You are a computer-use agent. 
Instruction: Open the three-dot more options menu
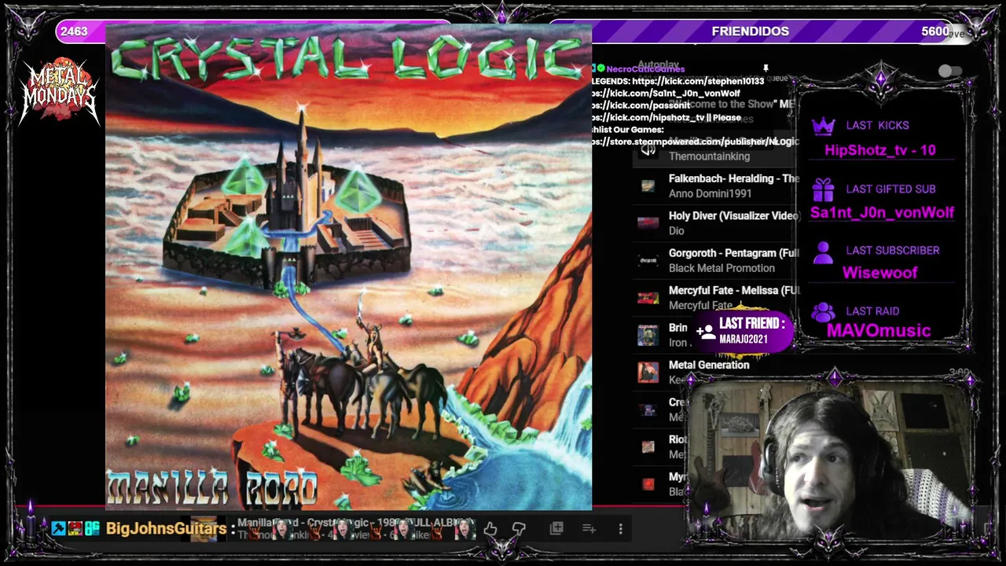pos(620,529)
